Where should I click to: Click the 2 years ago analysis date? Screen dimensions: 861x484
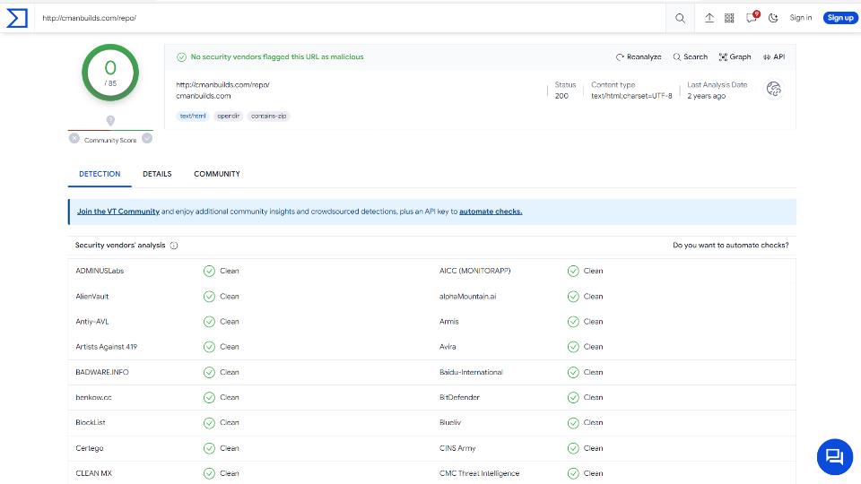(x=706, y=96)
